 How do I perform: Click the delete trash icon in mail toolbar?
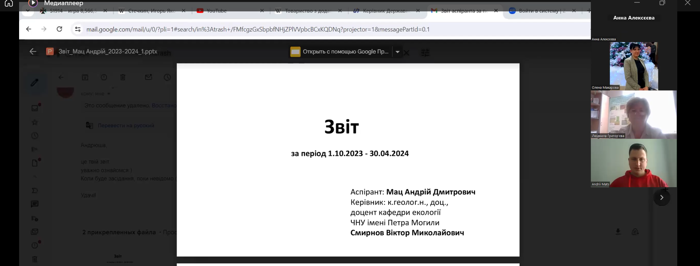tap(123, 77)
